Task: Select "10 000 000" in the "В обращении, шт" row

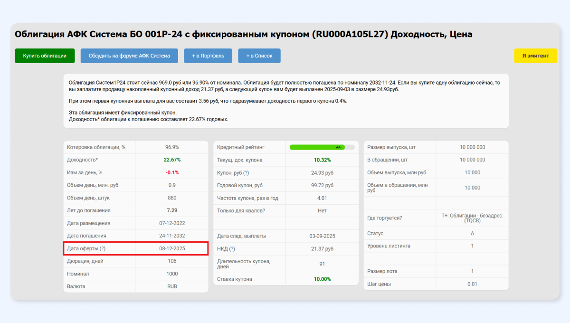Action: tap(472, 160)
